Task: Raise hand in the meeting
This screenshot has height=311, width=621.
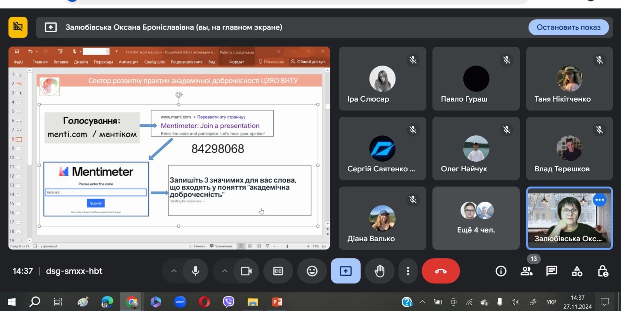Action: (380, 271)
